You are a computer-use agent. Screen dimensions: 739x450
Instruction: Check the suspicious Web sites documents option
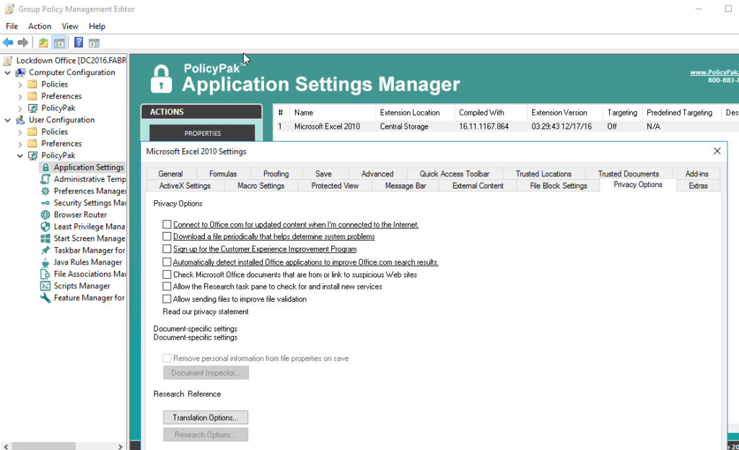[x=167, y=274]
